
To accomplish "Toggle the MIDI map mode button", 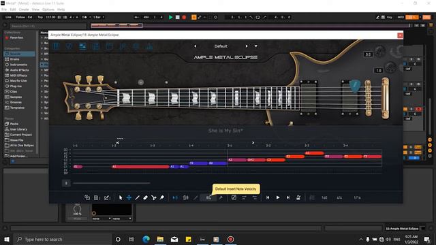I will (x=401, y=17).
